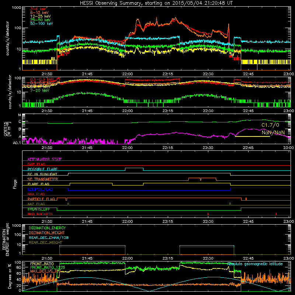Image resolution: width=295 pixels, height=295 pixels.
Task: Click the red BAD_PACKETS spike at 22:30
Action: [208, 214]
